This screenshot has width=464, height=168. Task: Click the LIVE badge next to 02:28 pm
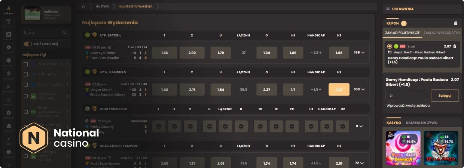[x=88, y=84]
